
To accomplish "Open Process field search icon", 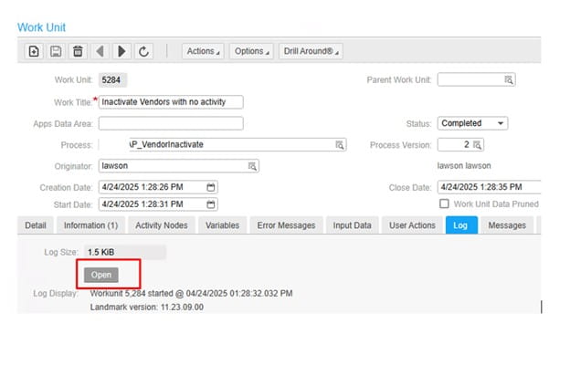I will click(x=340, y=145).
